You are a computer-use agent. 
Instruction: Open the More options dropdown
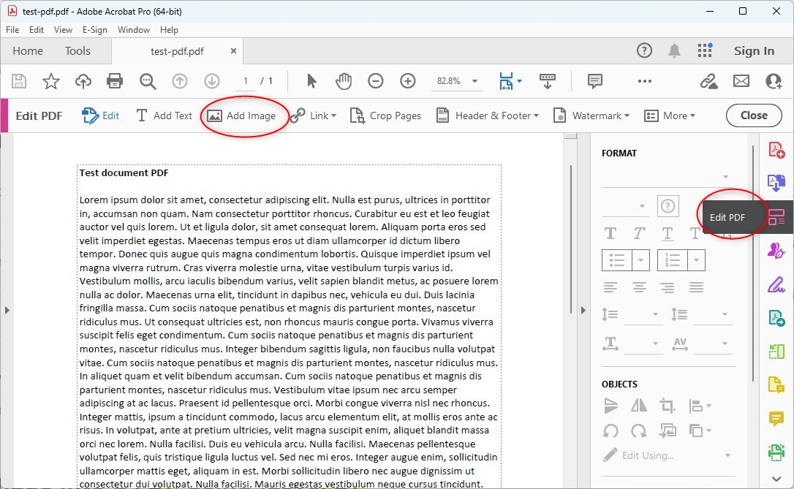tap(670, 115)
